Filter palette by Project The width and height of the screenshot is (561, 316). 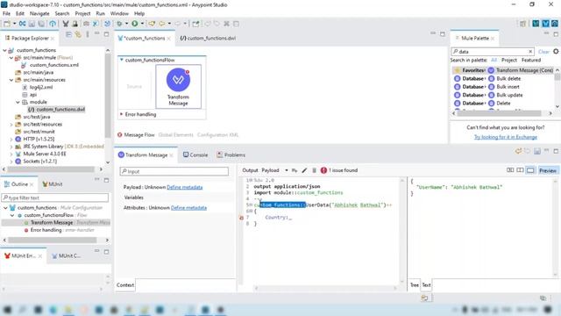click(509, 60)
